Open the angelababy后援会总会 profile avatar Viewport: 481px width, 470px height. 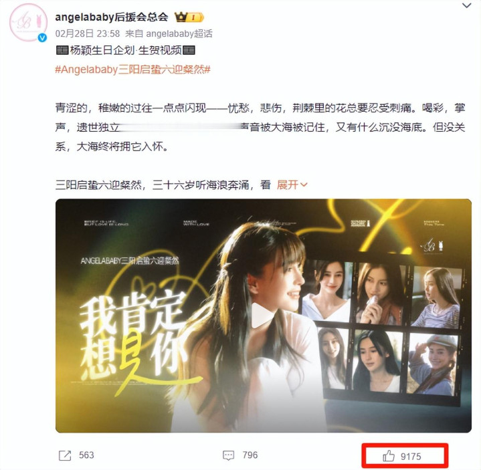[x=28, y=22]
